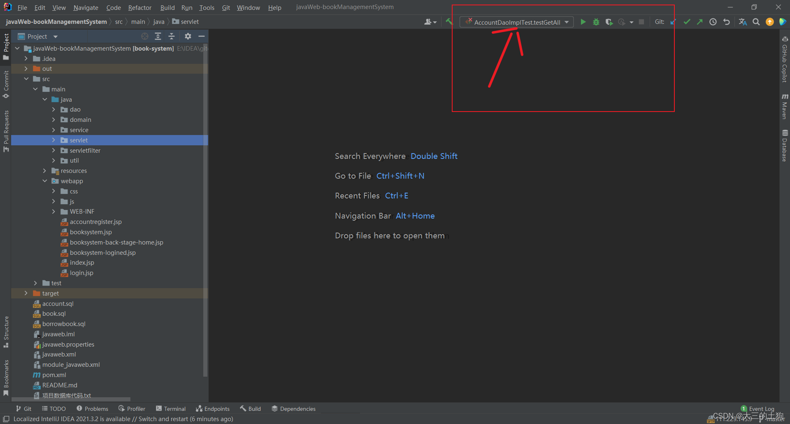The width and height of the screenshot is (790, 424).
Task: Open the Build Project hammer icon
Action: pyautogui.click(x=448, y=22)
